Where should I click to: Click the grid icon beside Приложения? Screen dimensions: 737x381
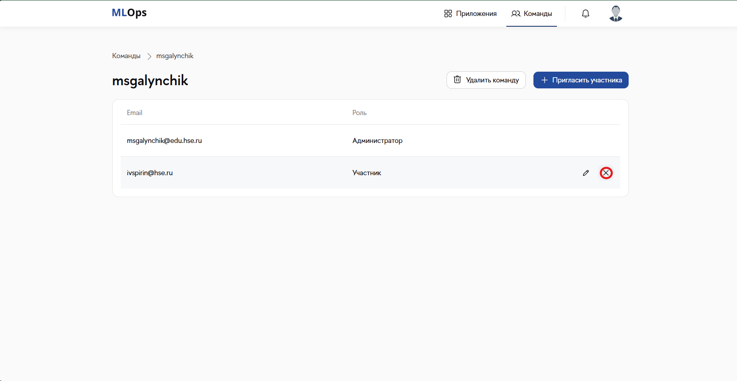coord(448,14)
